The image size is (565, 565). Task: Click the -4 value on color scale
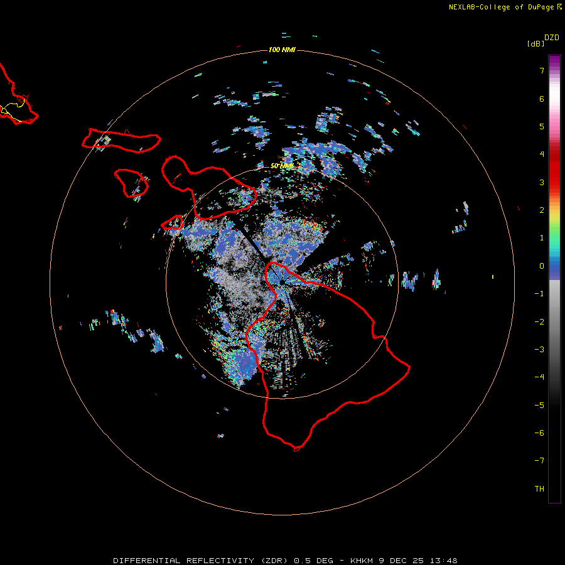539,377
